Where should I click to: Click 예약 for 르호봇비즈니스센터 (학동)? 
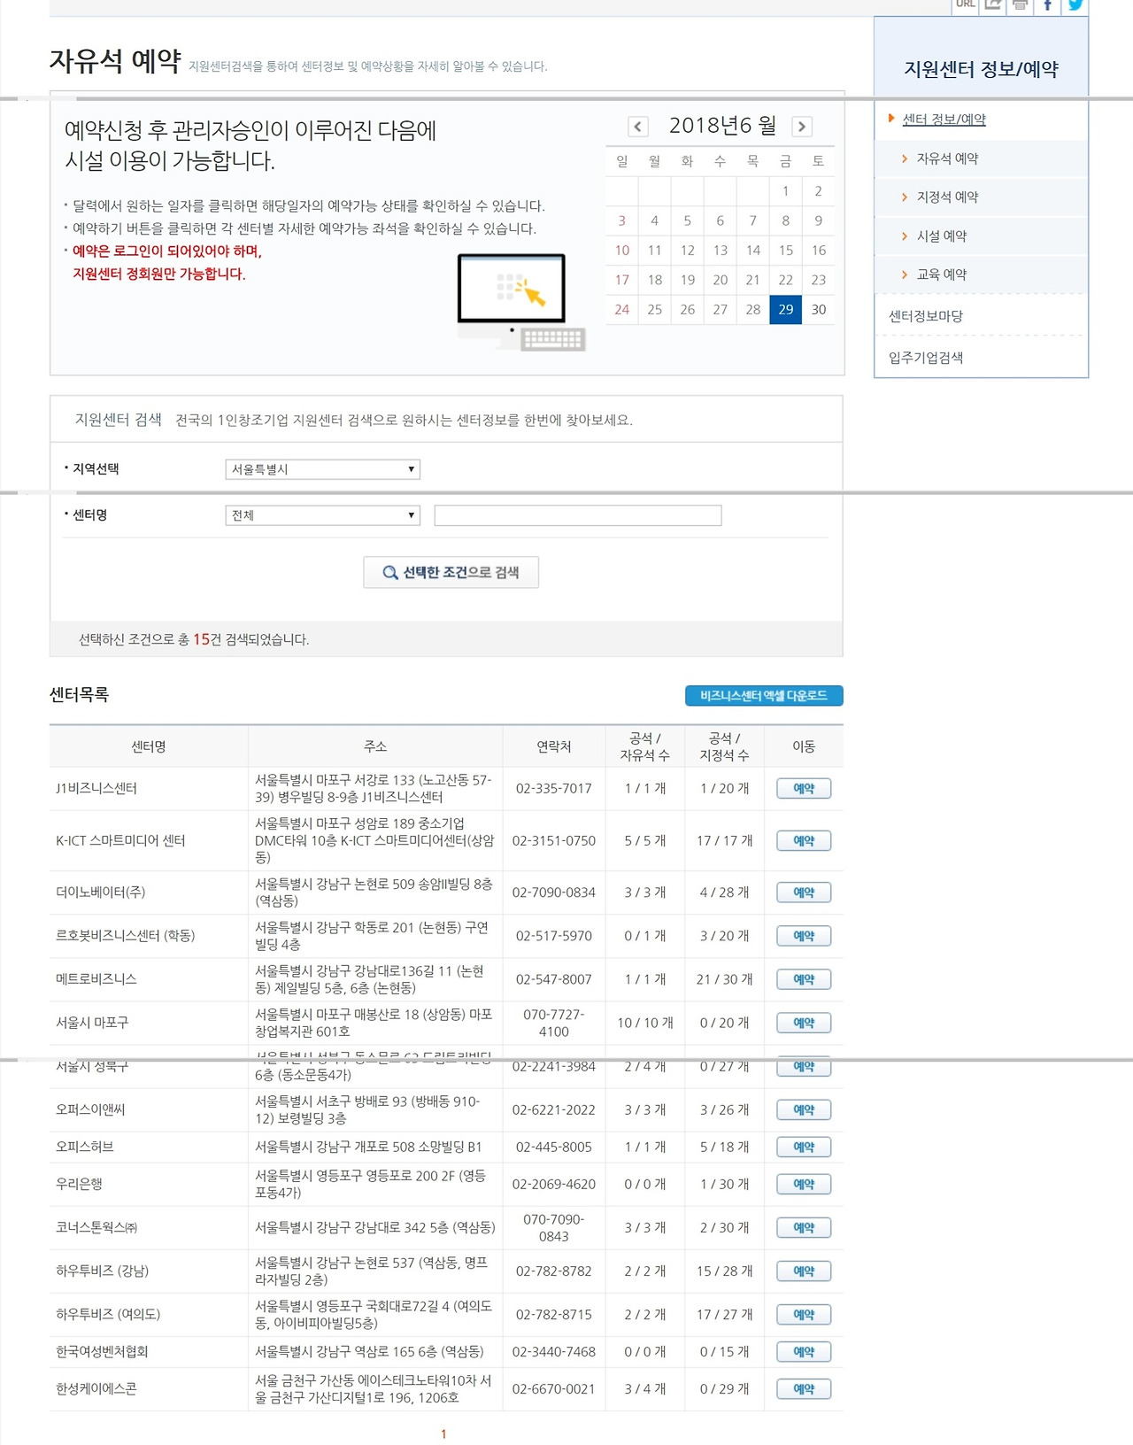click(804, 936)
